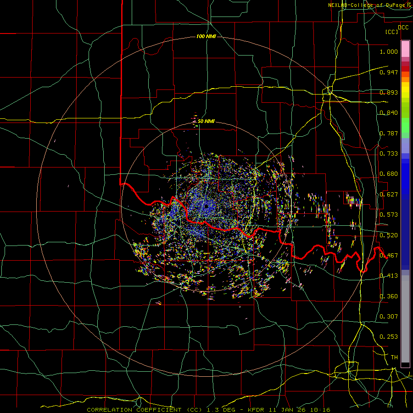Click the pink top segment of color scale
413x413 pixels.
tap(405, 49)
